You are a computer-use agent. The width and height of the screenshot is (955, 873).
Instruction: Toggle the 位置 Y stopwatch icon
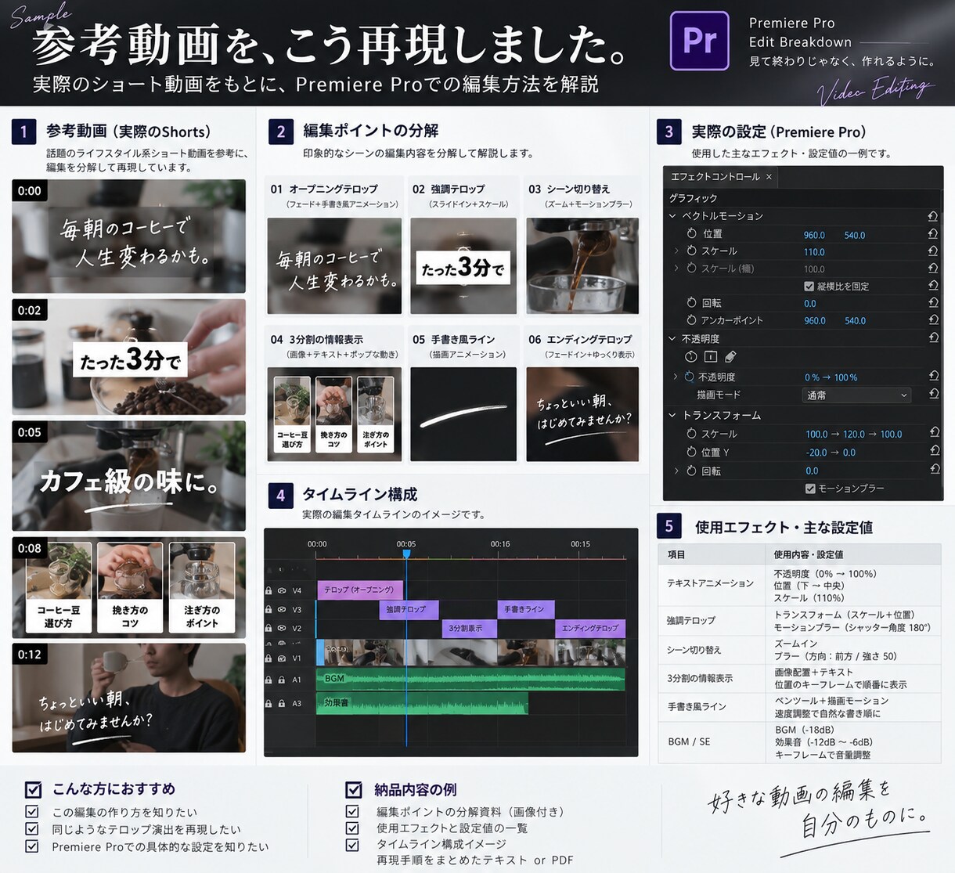[x=692, y=452]
